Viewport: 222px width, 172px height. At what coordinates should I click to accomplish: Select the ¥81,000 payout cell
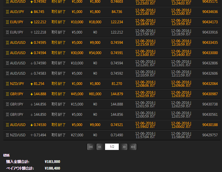click(x=95, y=94)
